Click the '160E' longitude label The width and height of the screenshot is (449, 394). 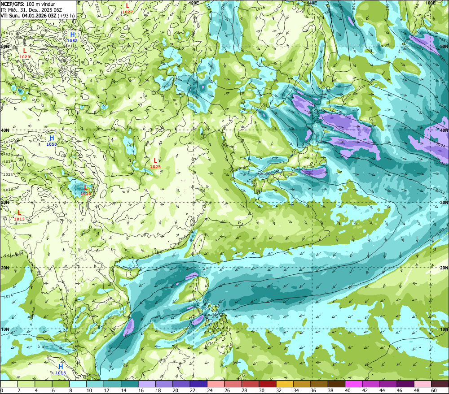pos(431,3)
